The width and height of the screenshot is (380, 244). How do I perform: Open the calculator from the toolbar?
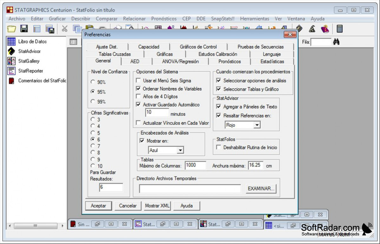[339, 29]
